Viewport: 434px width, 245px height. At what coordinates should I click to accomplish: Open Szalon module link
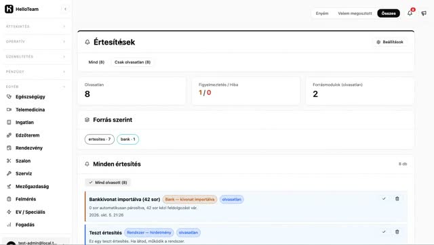23,161
